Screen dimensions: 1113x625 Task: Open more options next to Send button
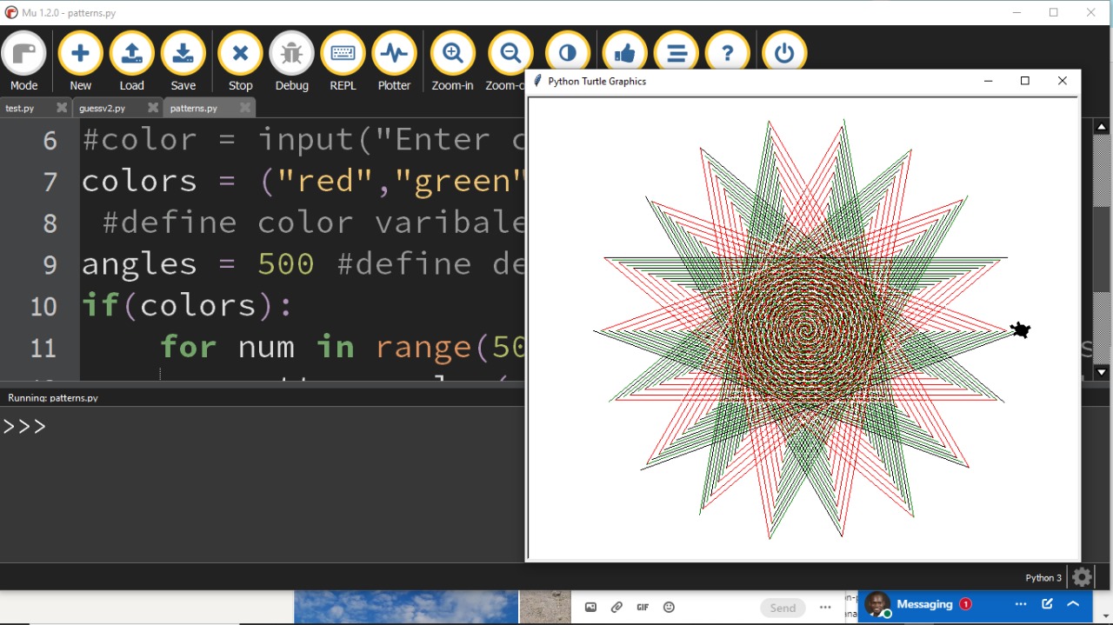825,608
